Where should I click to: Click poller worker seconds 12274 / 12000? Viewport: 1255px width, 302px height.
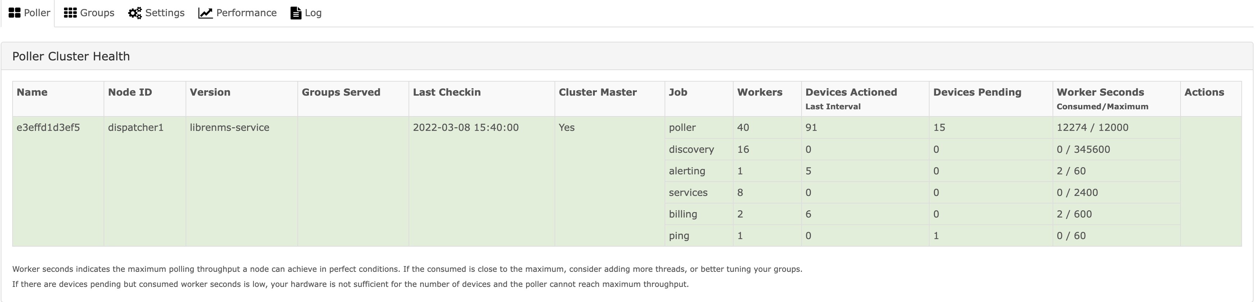point(1092,128)
